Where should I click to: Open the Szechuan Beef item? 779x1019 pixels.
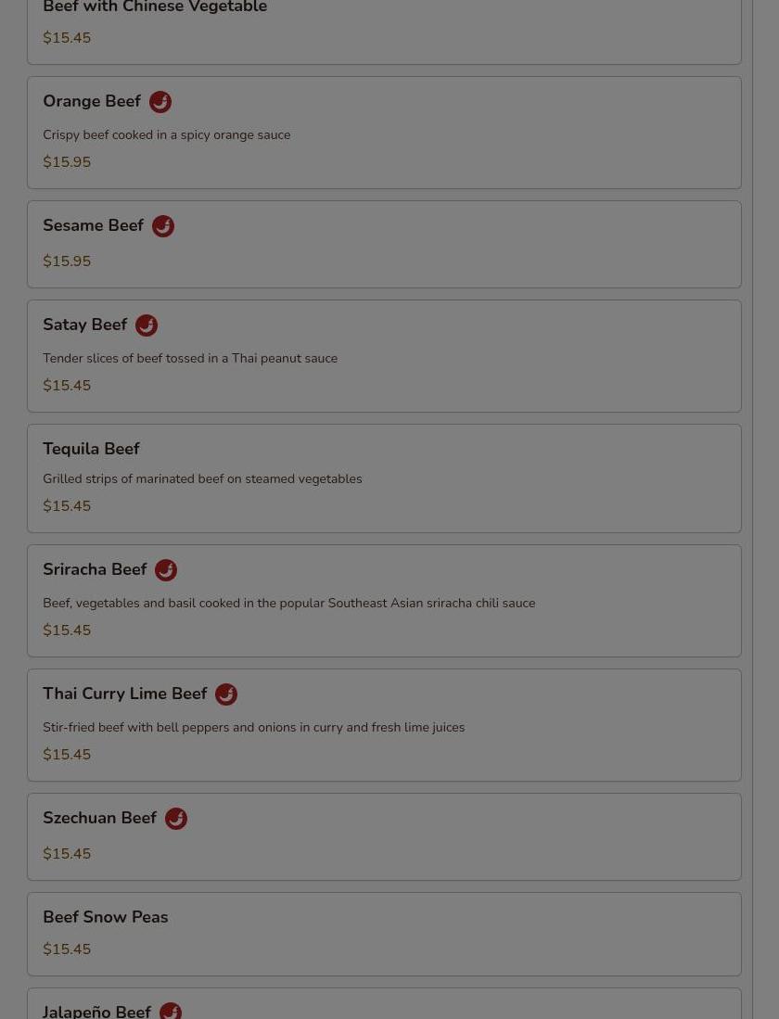pos(384,836)
